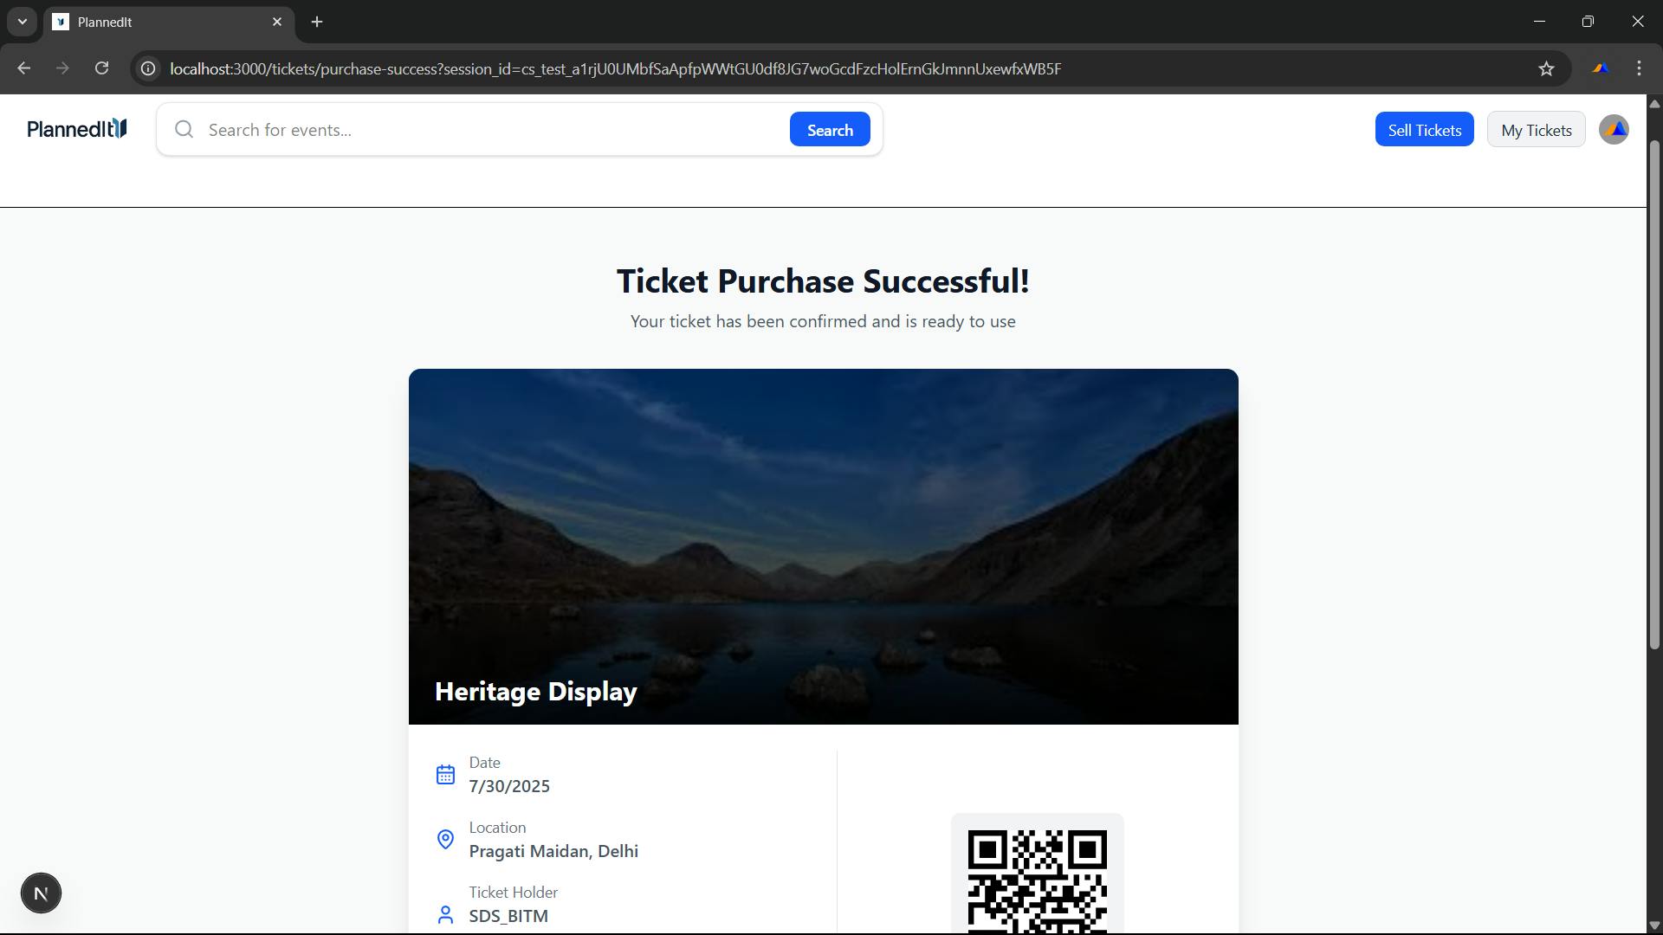Screen dimensions: 1663x935
Task: Click the ticket holder person icon
Action: coord(445,915)
